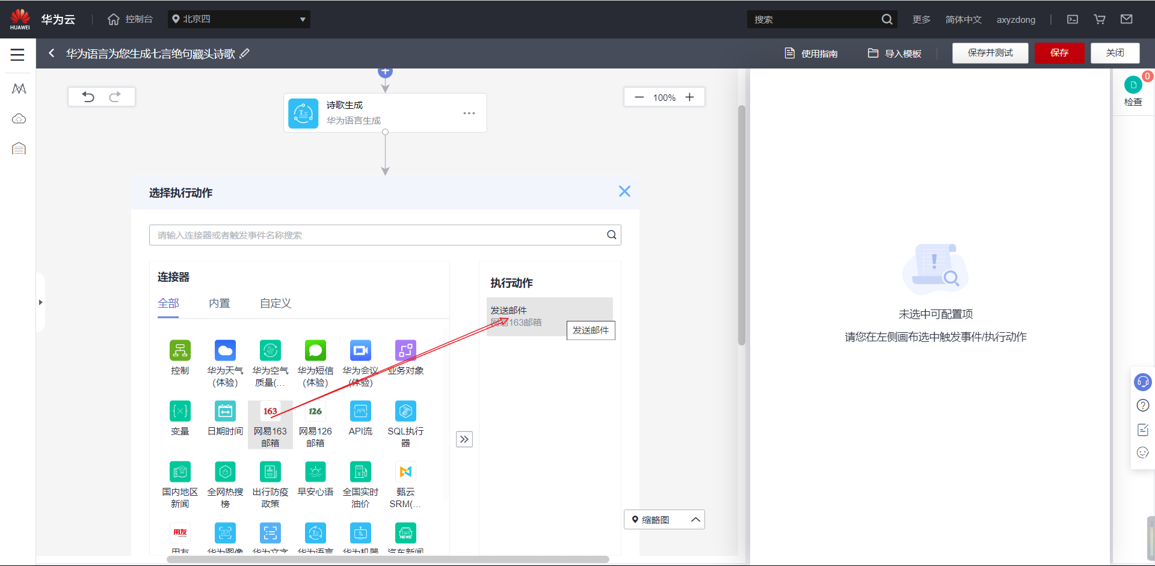
Task: Run the 检查 check icon
Action: pyautogui.click(x=1133, y=91)
